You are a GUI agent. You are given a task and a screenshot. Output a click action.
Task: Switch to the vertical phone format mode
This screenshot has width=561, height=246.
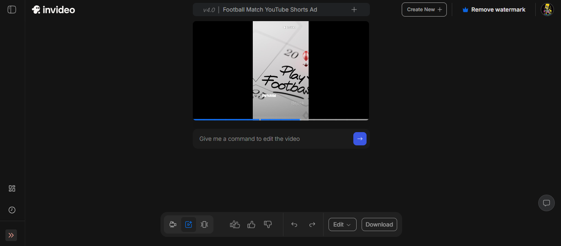click(x=204, y=224)
